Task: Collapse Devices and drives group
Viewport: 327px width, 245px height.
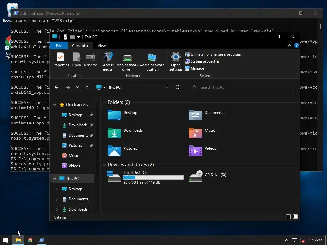Action: point(104,165)
